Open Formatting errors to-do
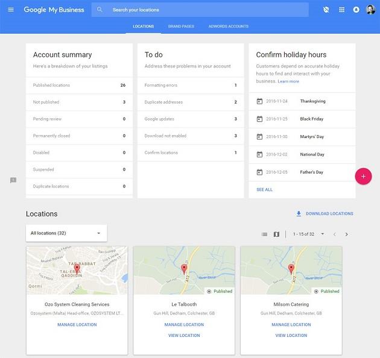380x358 pixels. click(x=191, y=85)
